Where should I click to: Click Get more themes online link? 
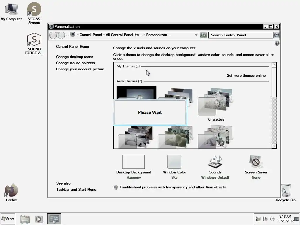point(246,76)
